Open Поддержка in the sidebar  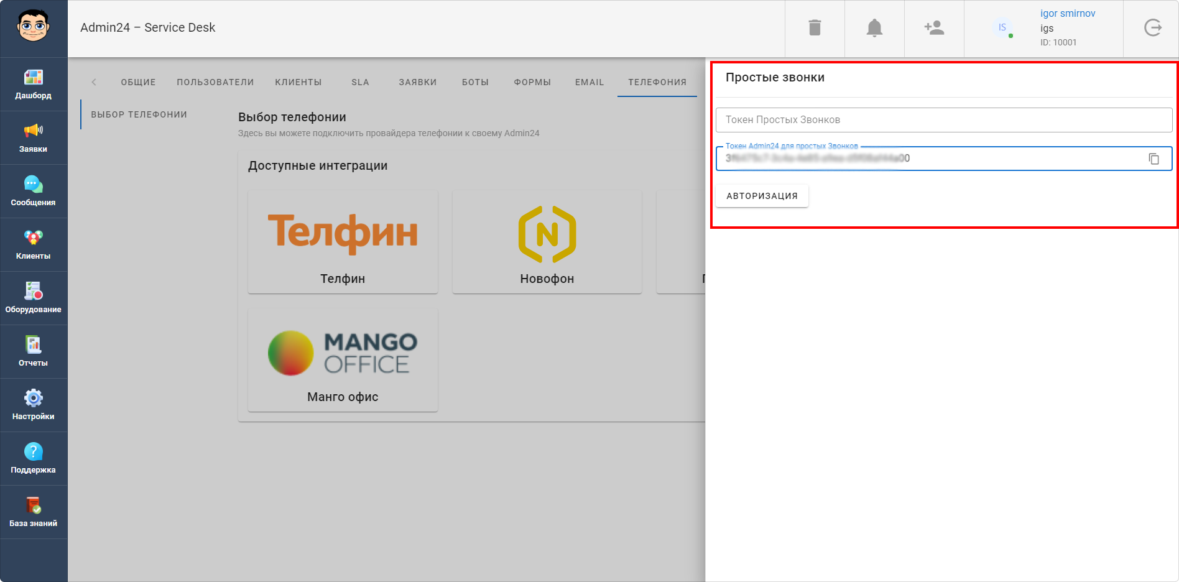(34, 459)
